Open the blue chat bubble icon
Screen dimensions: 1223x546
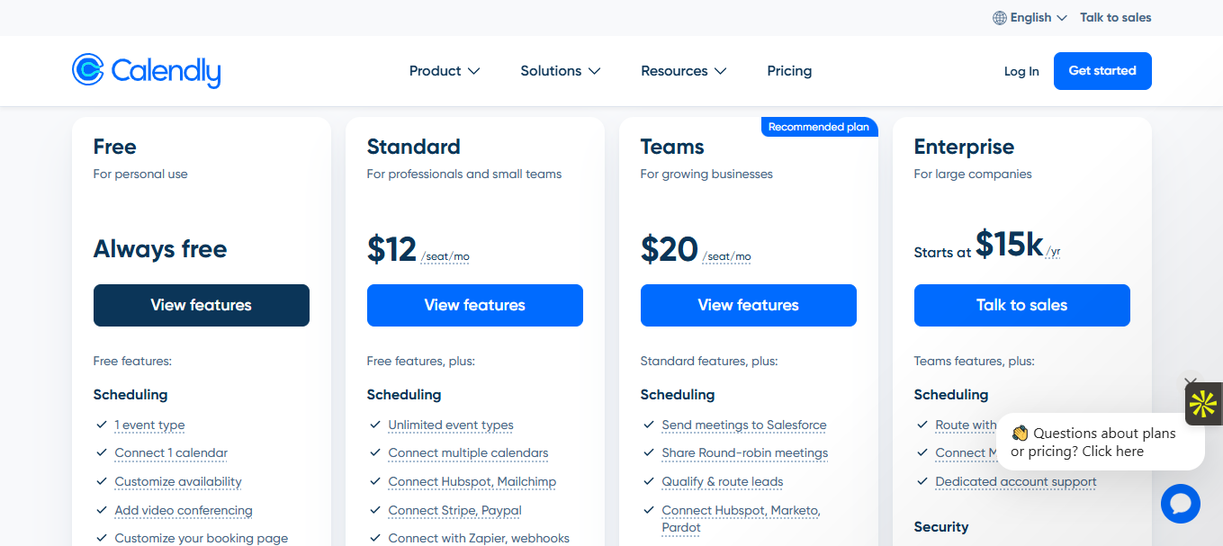pyautogui.click(x=1180, y=503)
